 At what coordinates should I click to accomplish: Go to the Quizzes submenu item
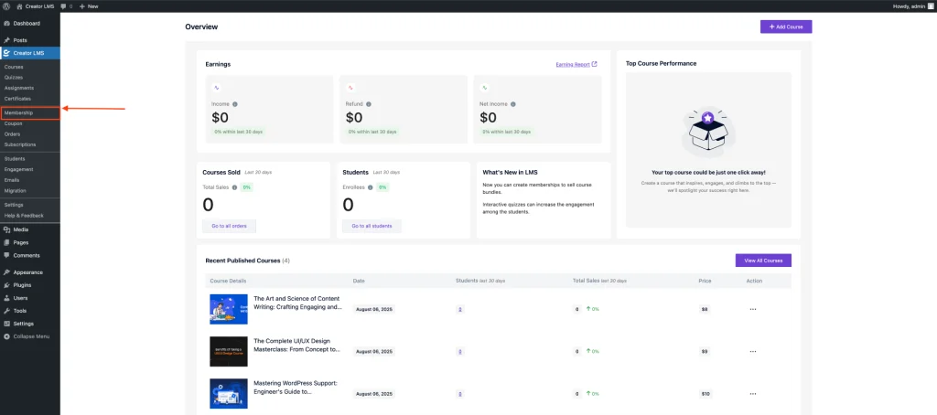14,77
